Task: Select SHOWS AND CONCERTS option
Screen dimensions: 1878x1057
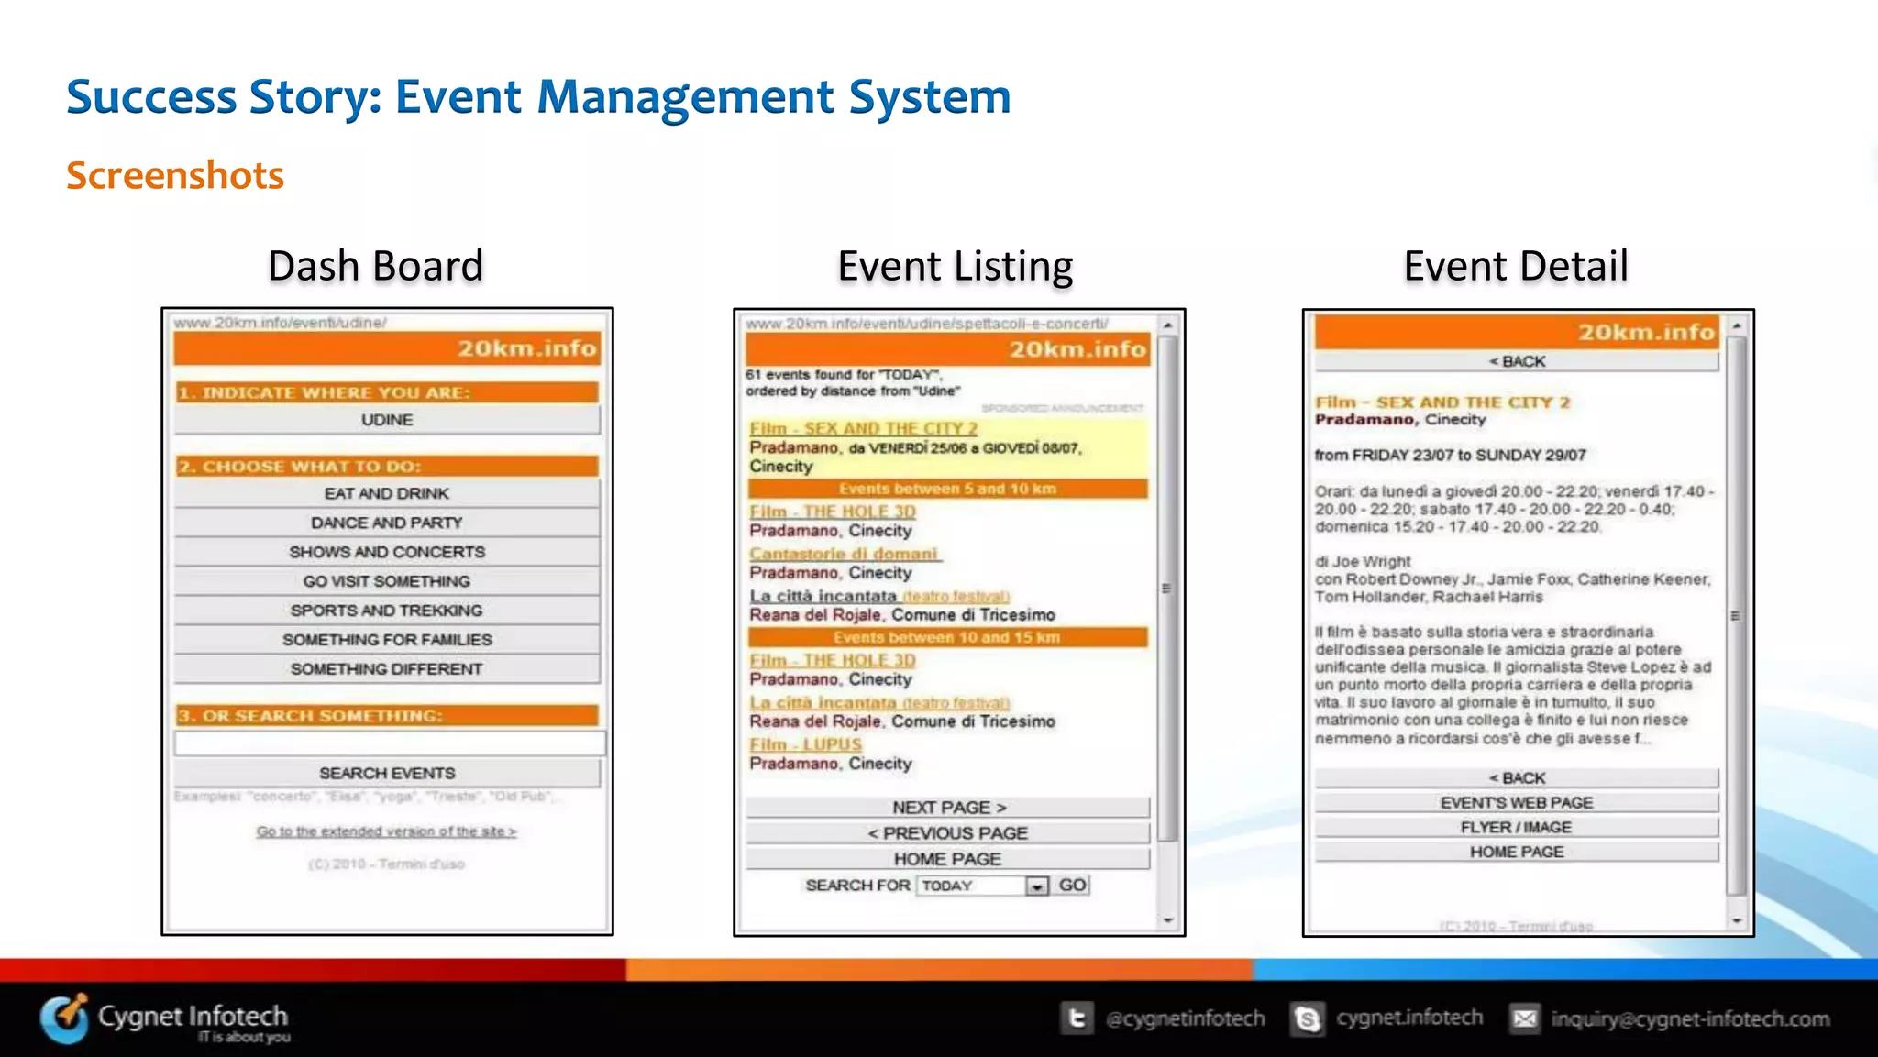Action: [x=387, y=552]
